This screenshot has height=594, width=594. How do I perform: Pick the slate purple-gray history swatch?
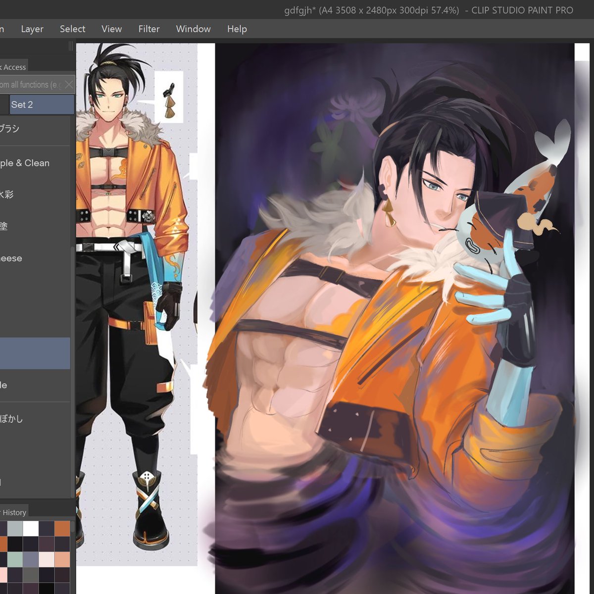[x=31, y=559]
